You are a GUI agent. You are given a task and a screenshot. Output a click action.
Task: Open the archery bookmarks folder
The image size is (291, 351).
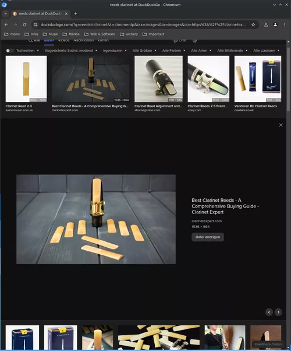point(129,34)
